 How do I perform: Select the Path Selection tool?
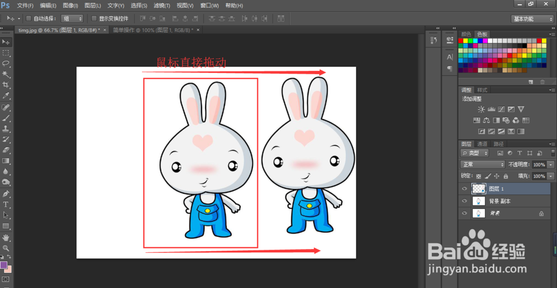tap(6, 215)
